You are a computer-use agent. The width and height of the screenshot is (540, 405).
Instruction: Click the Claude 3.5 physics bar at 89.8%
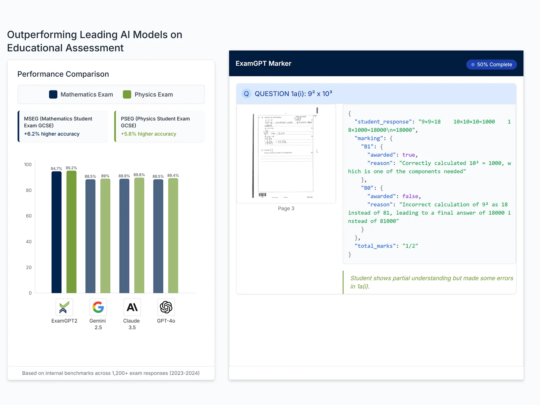[x=139, y=235]
